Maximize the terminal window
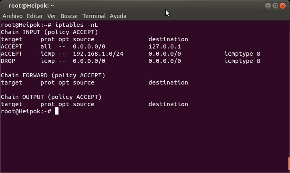 point(275,6)
